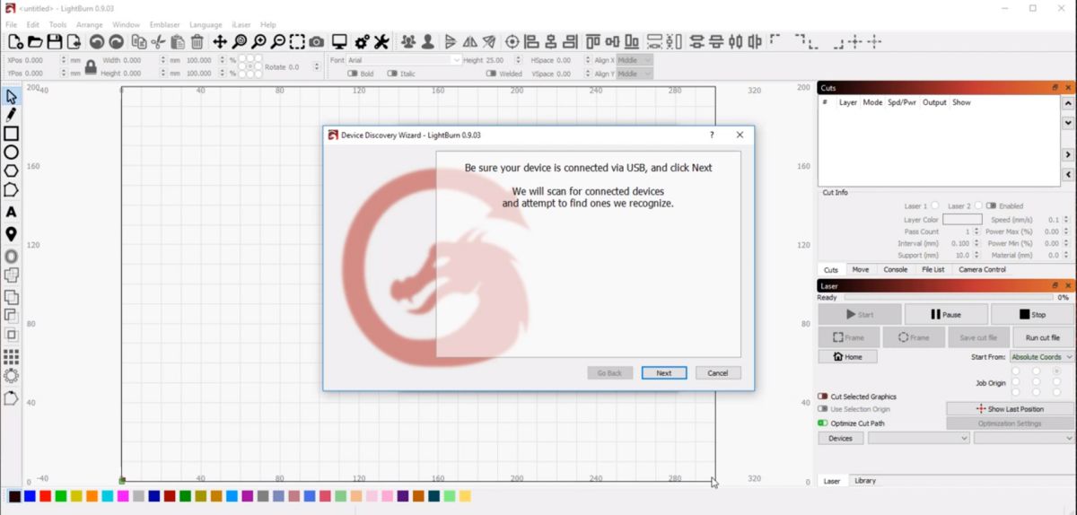Click the Pass Count stepper

[978, 231]
